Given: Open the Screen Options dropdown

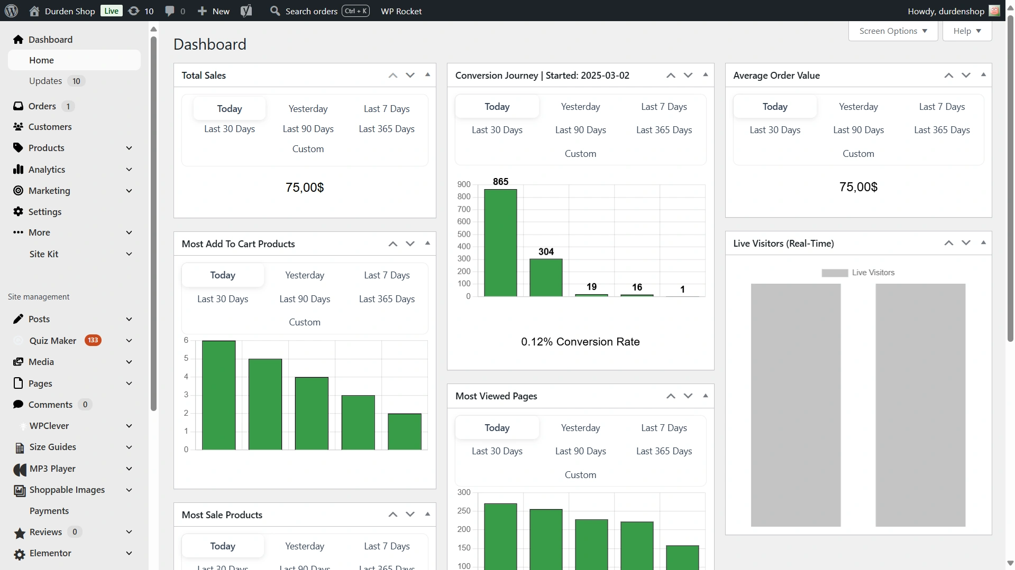Looking at the screenshot, I should (893, 31).
